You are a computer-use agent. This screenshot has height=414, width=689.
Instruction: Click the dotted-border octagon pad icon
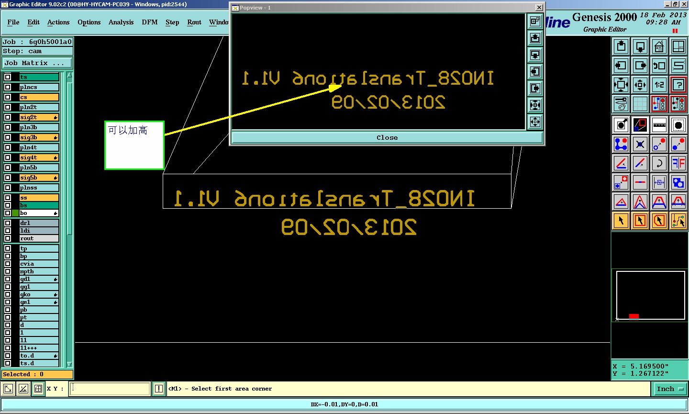[x=678, y=125]
